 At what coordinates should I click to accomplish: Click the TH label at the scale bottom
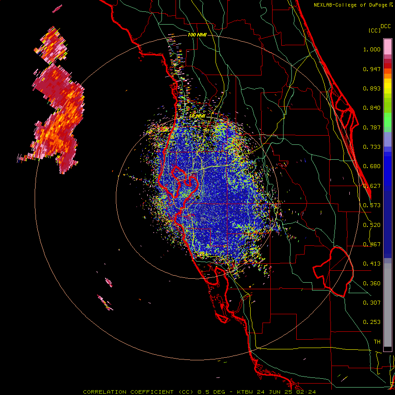click(x=377, y=342)
